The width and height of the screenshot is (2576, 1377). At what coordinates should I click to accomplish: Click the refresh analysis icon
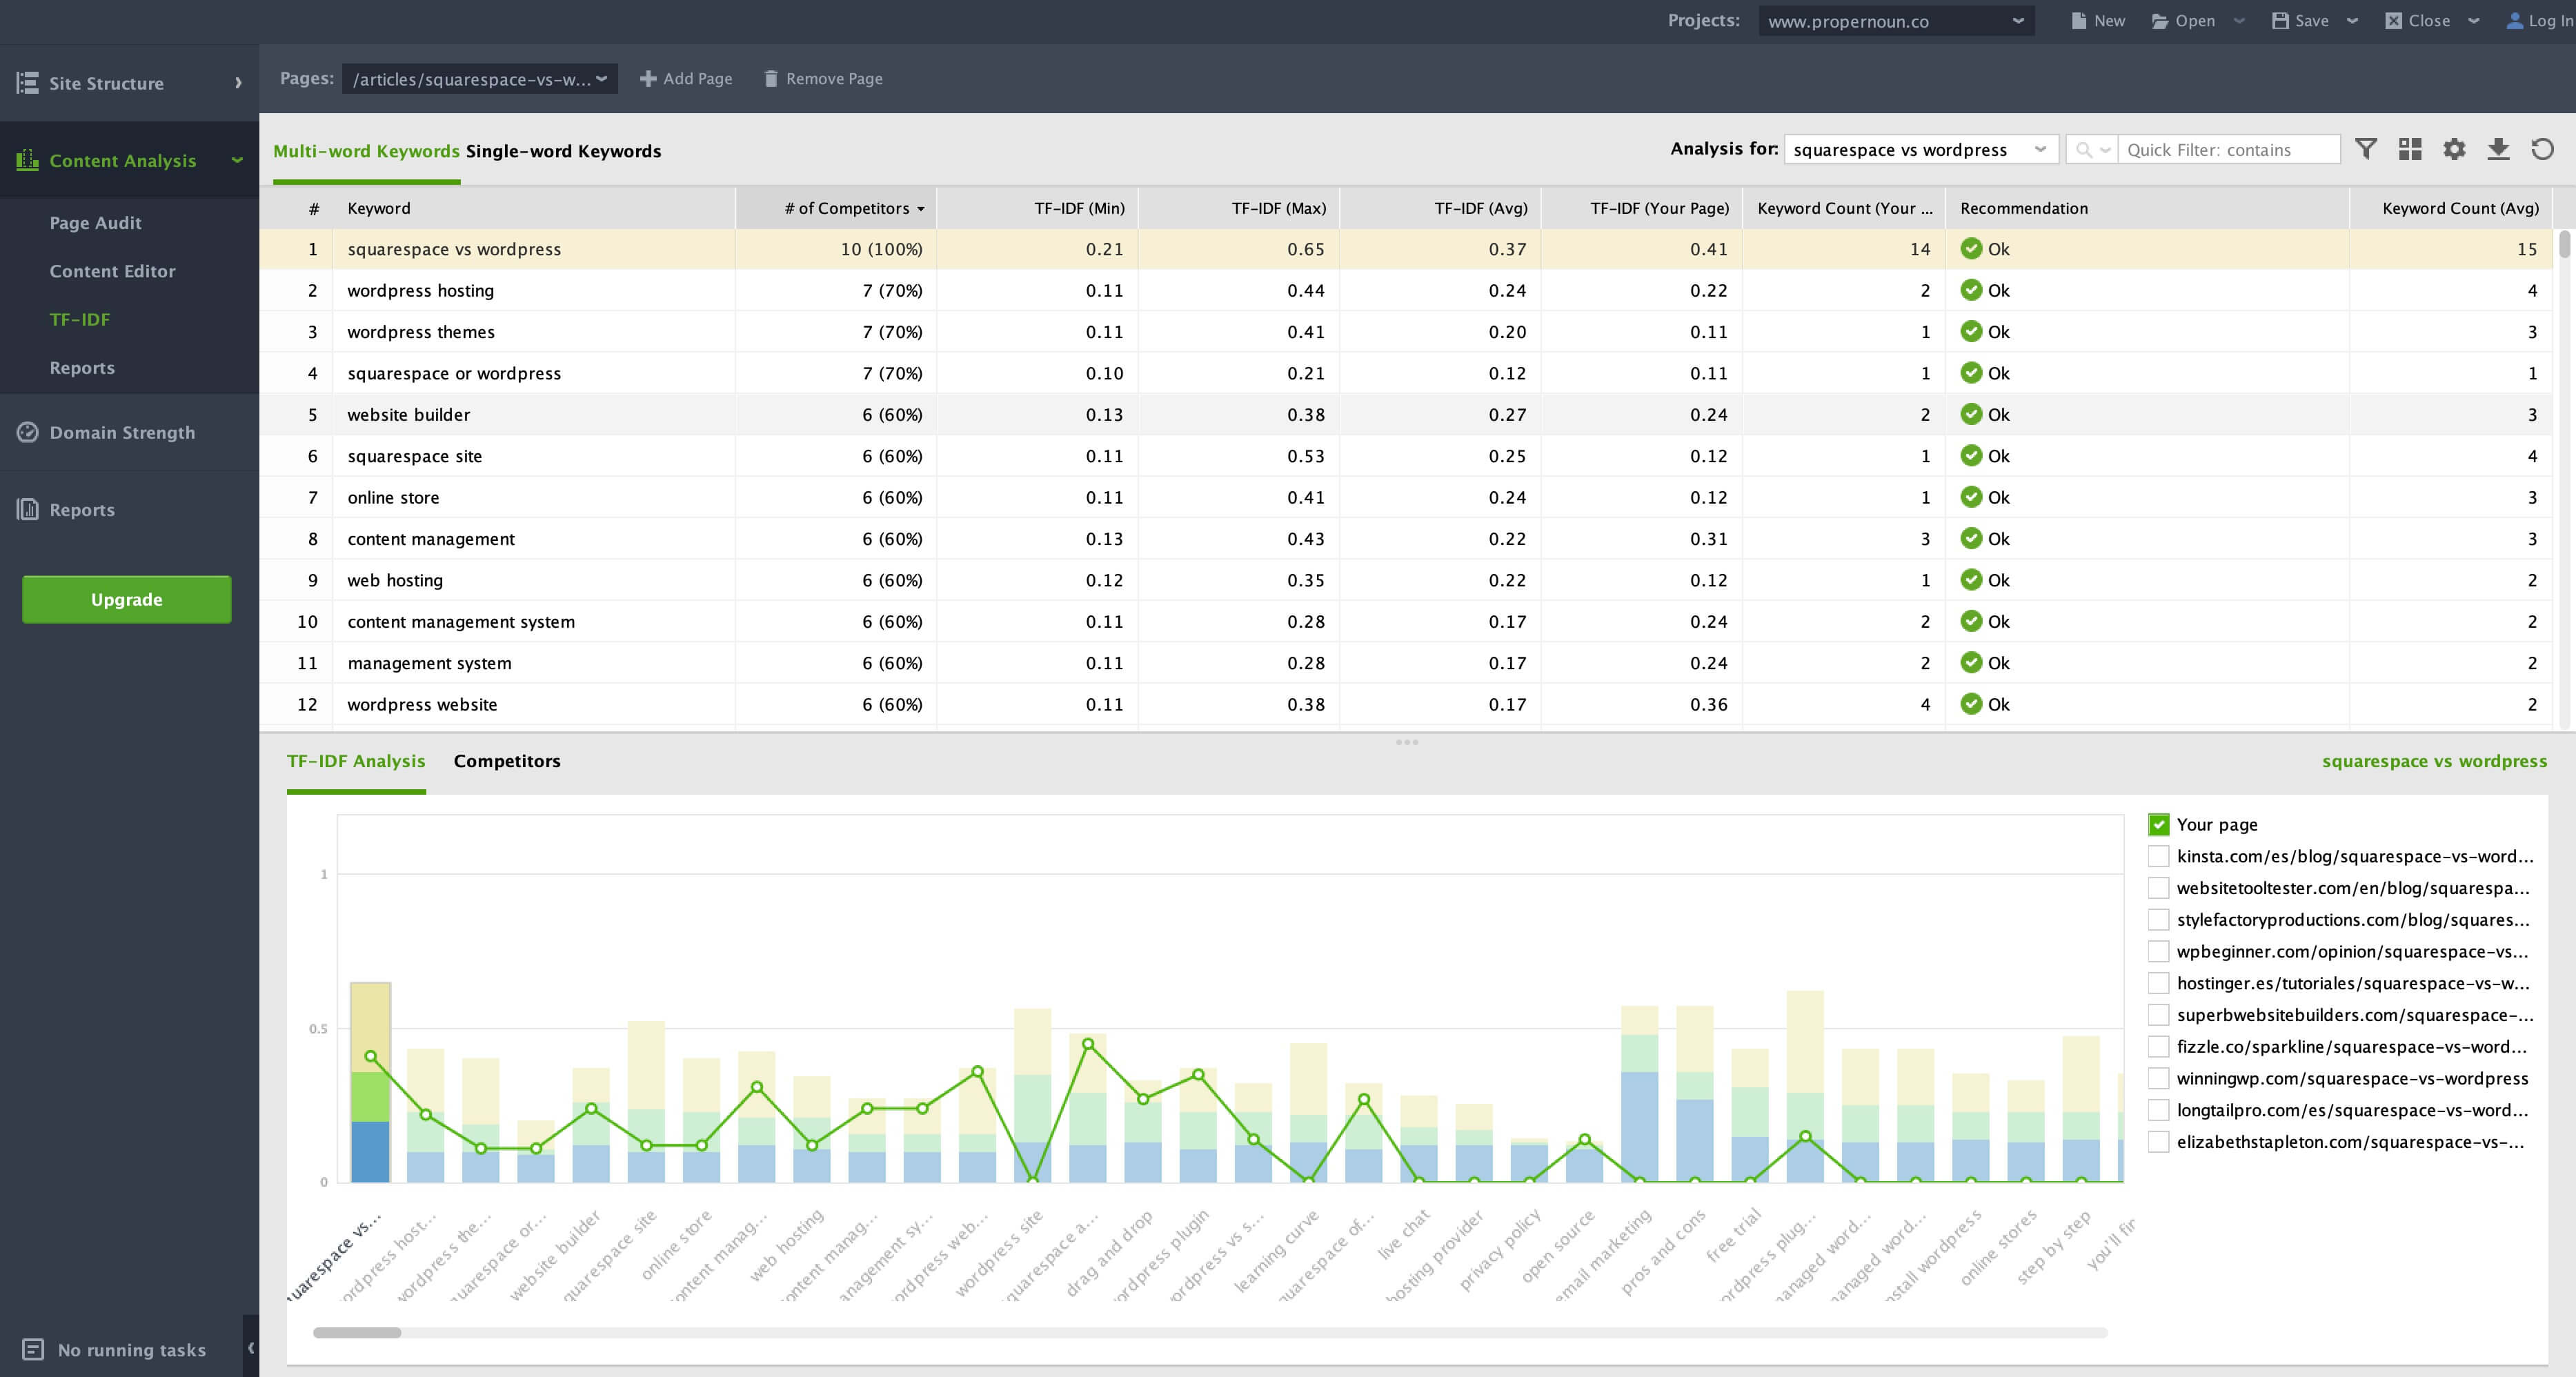click(2542, 149)
